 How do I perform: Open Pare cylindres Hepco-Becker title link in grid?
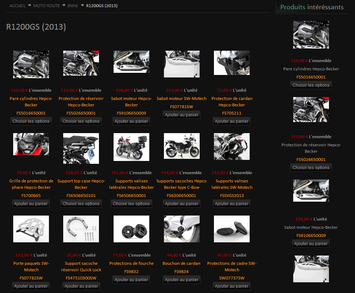(x=31, y=102)
